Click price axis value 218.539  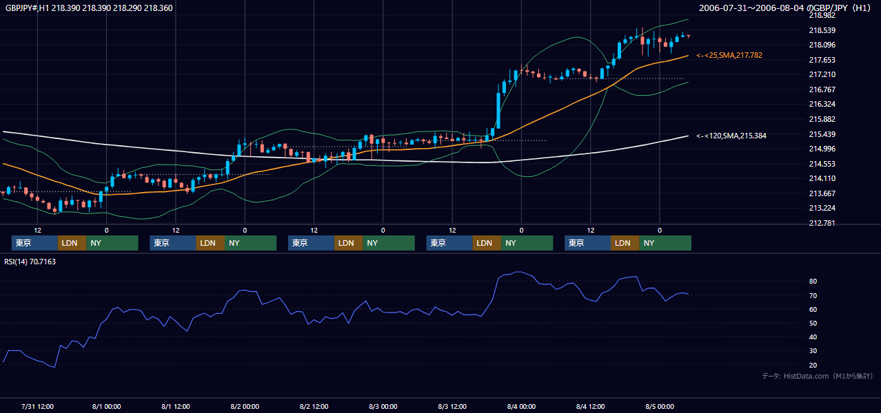point(821,30)
